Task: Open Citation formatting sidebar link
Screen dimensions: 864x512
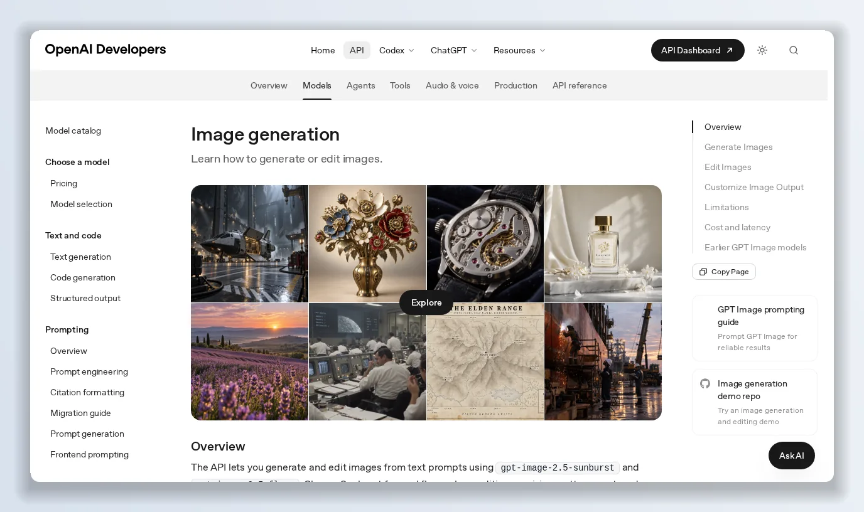Action: coord(87,392)
